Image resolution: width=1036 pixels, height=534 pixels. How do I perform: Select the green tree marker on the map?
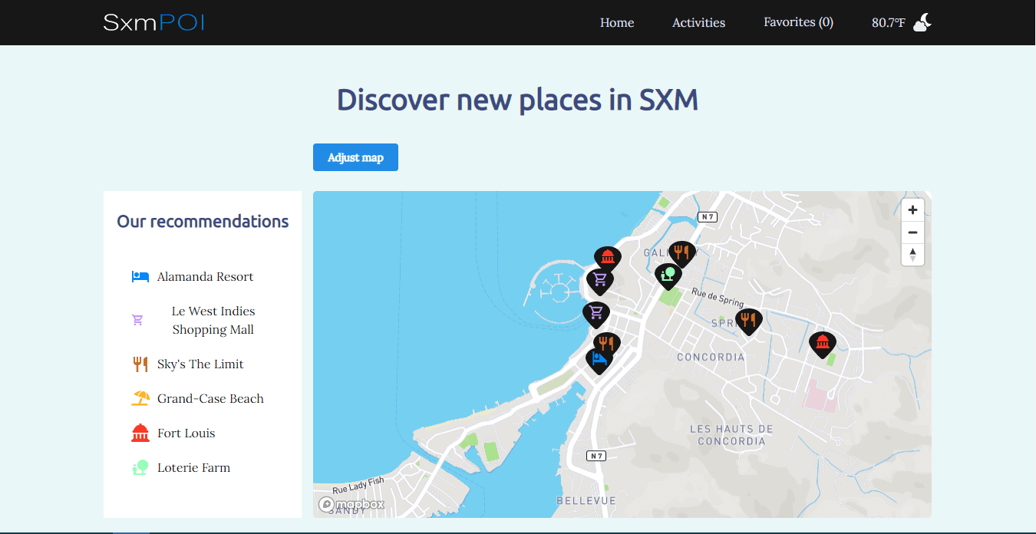tap(668, 275)
